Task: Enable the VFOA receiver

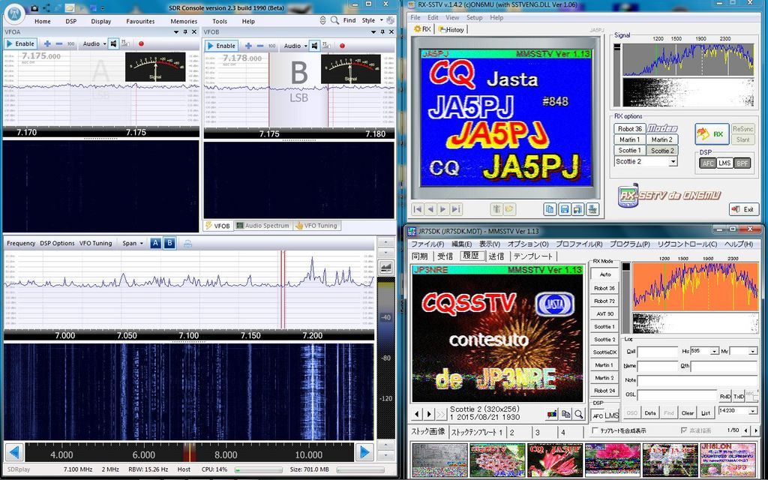Action: coord(20,43)
